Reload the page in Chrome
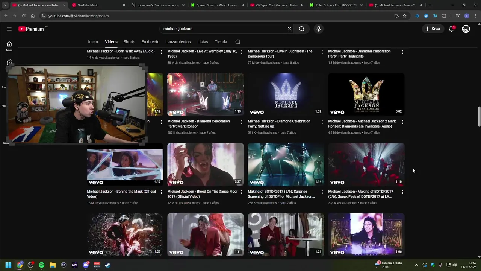 (24, 16)
